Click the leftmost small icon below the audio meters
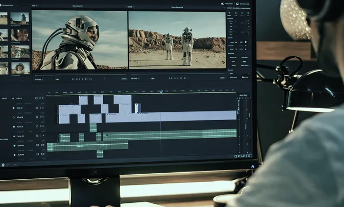Viewport: 344px width, 207px height. [236, 156]
